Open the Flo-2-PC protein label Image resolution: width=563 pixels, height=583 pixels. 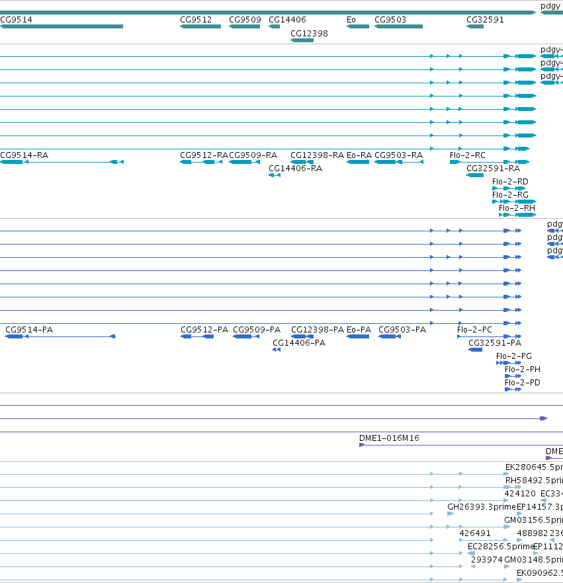click(x=474, y=330)
